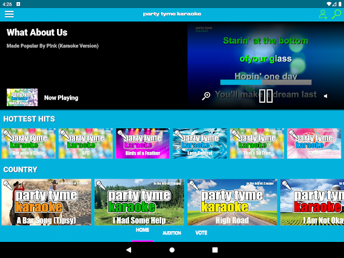The image size is (344, 258).
Task: Open A Bar Song (Tipsy) card
Action: tap(46, 202)
